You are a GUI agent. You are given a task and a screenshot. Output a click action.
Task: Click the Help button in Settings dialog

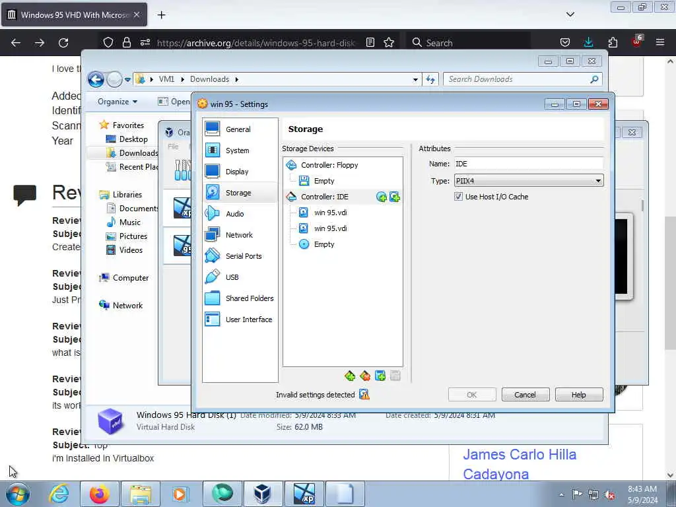coord(578,395)
